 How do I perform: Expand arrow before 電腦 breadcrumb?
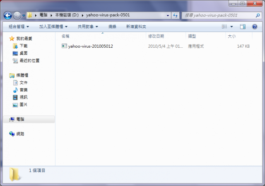36,15
